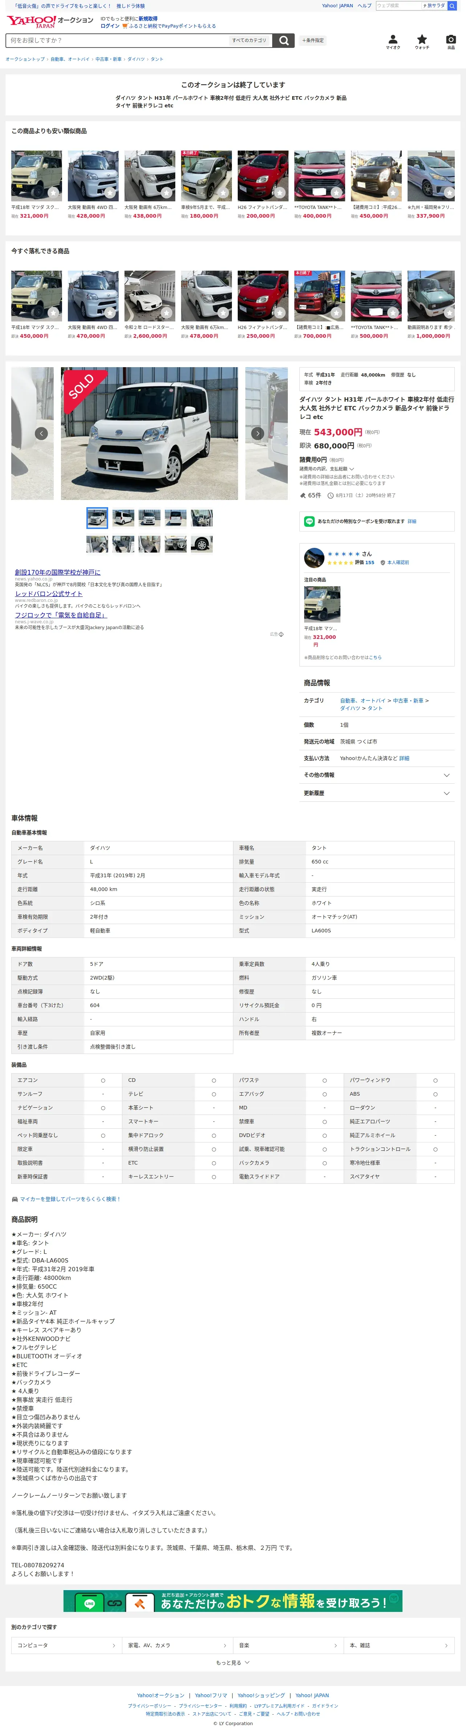466x1732 pixels.
Task: Expand 諸費用の内訳、支払総額 details
Action: [327, 469]
